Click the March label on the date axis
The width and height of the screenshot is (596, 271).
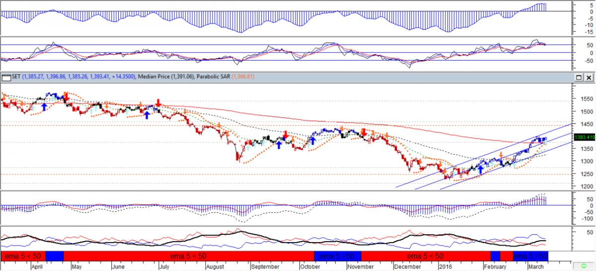point(535,267)
